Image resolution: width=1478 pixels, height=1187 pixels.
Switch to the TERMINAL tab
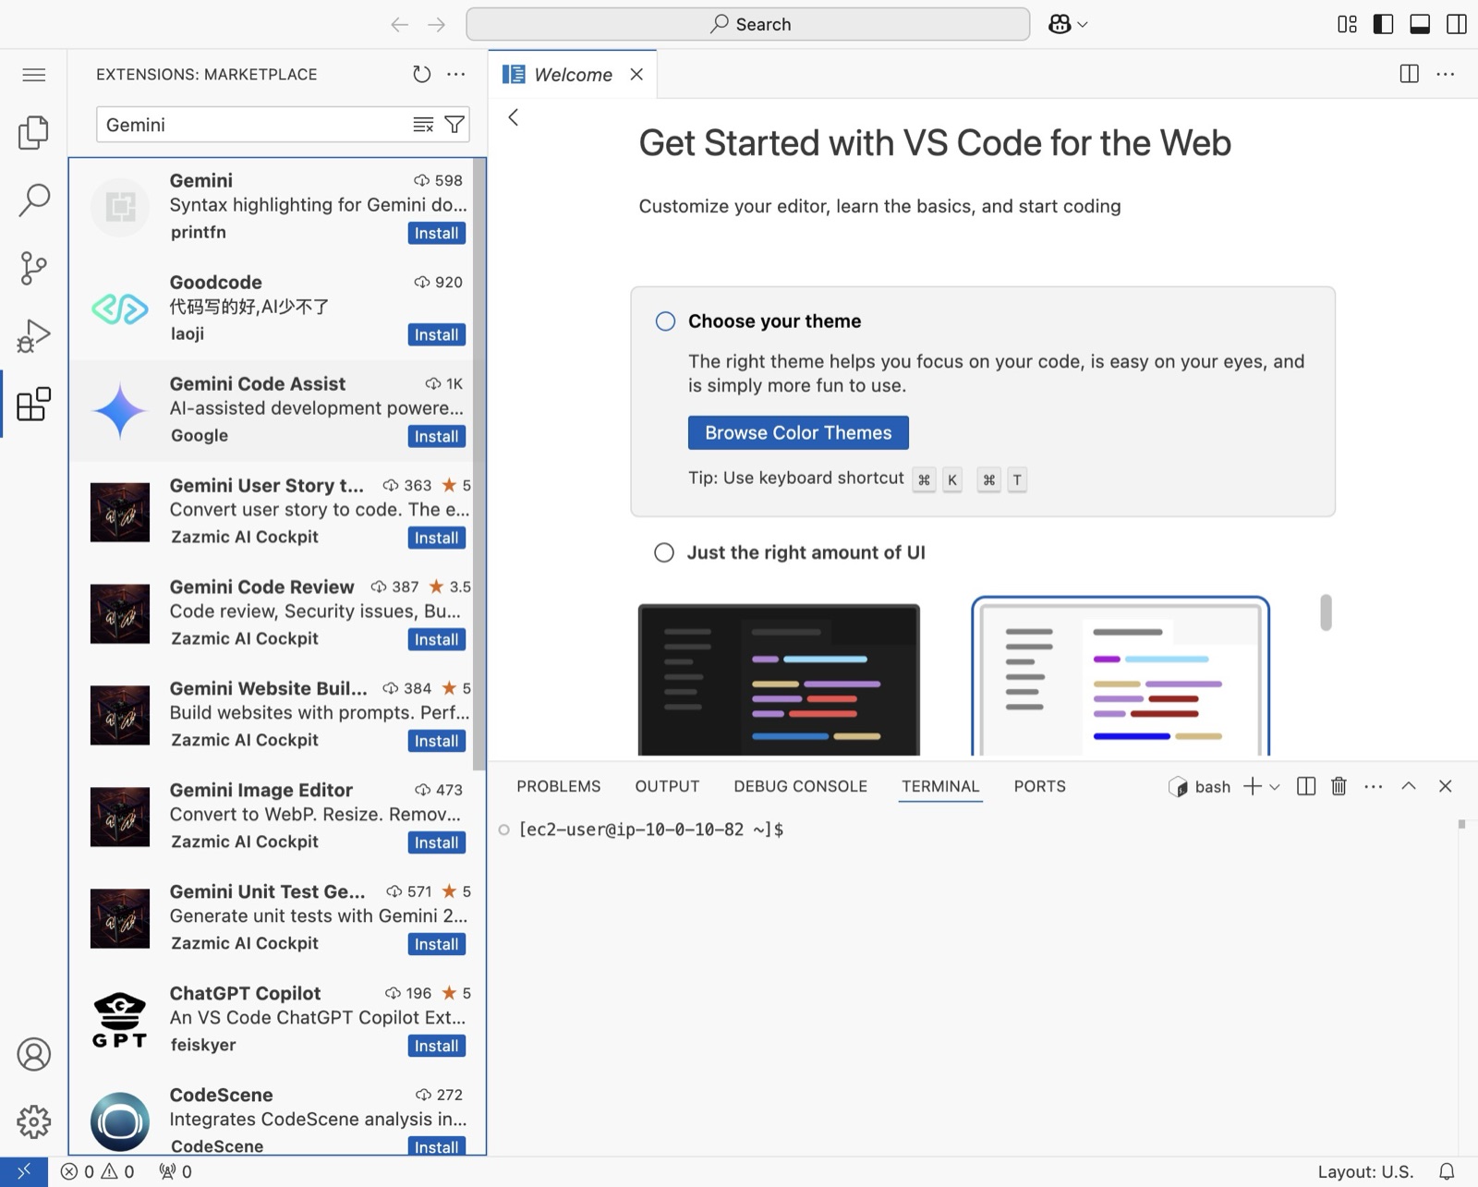click(x=940, y=786)
